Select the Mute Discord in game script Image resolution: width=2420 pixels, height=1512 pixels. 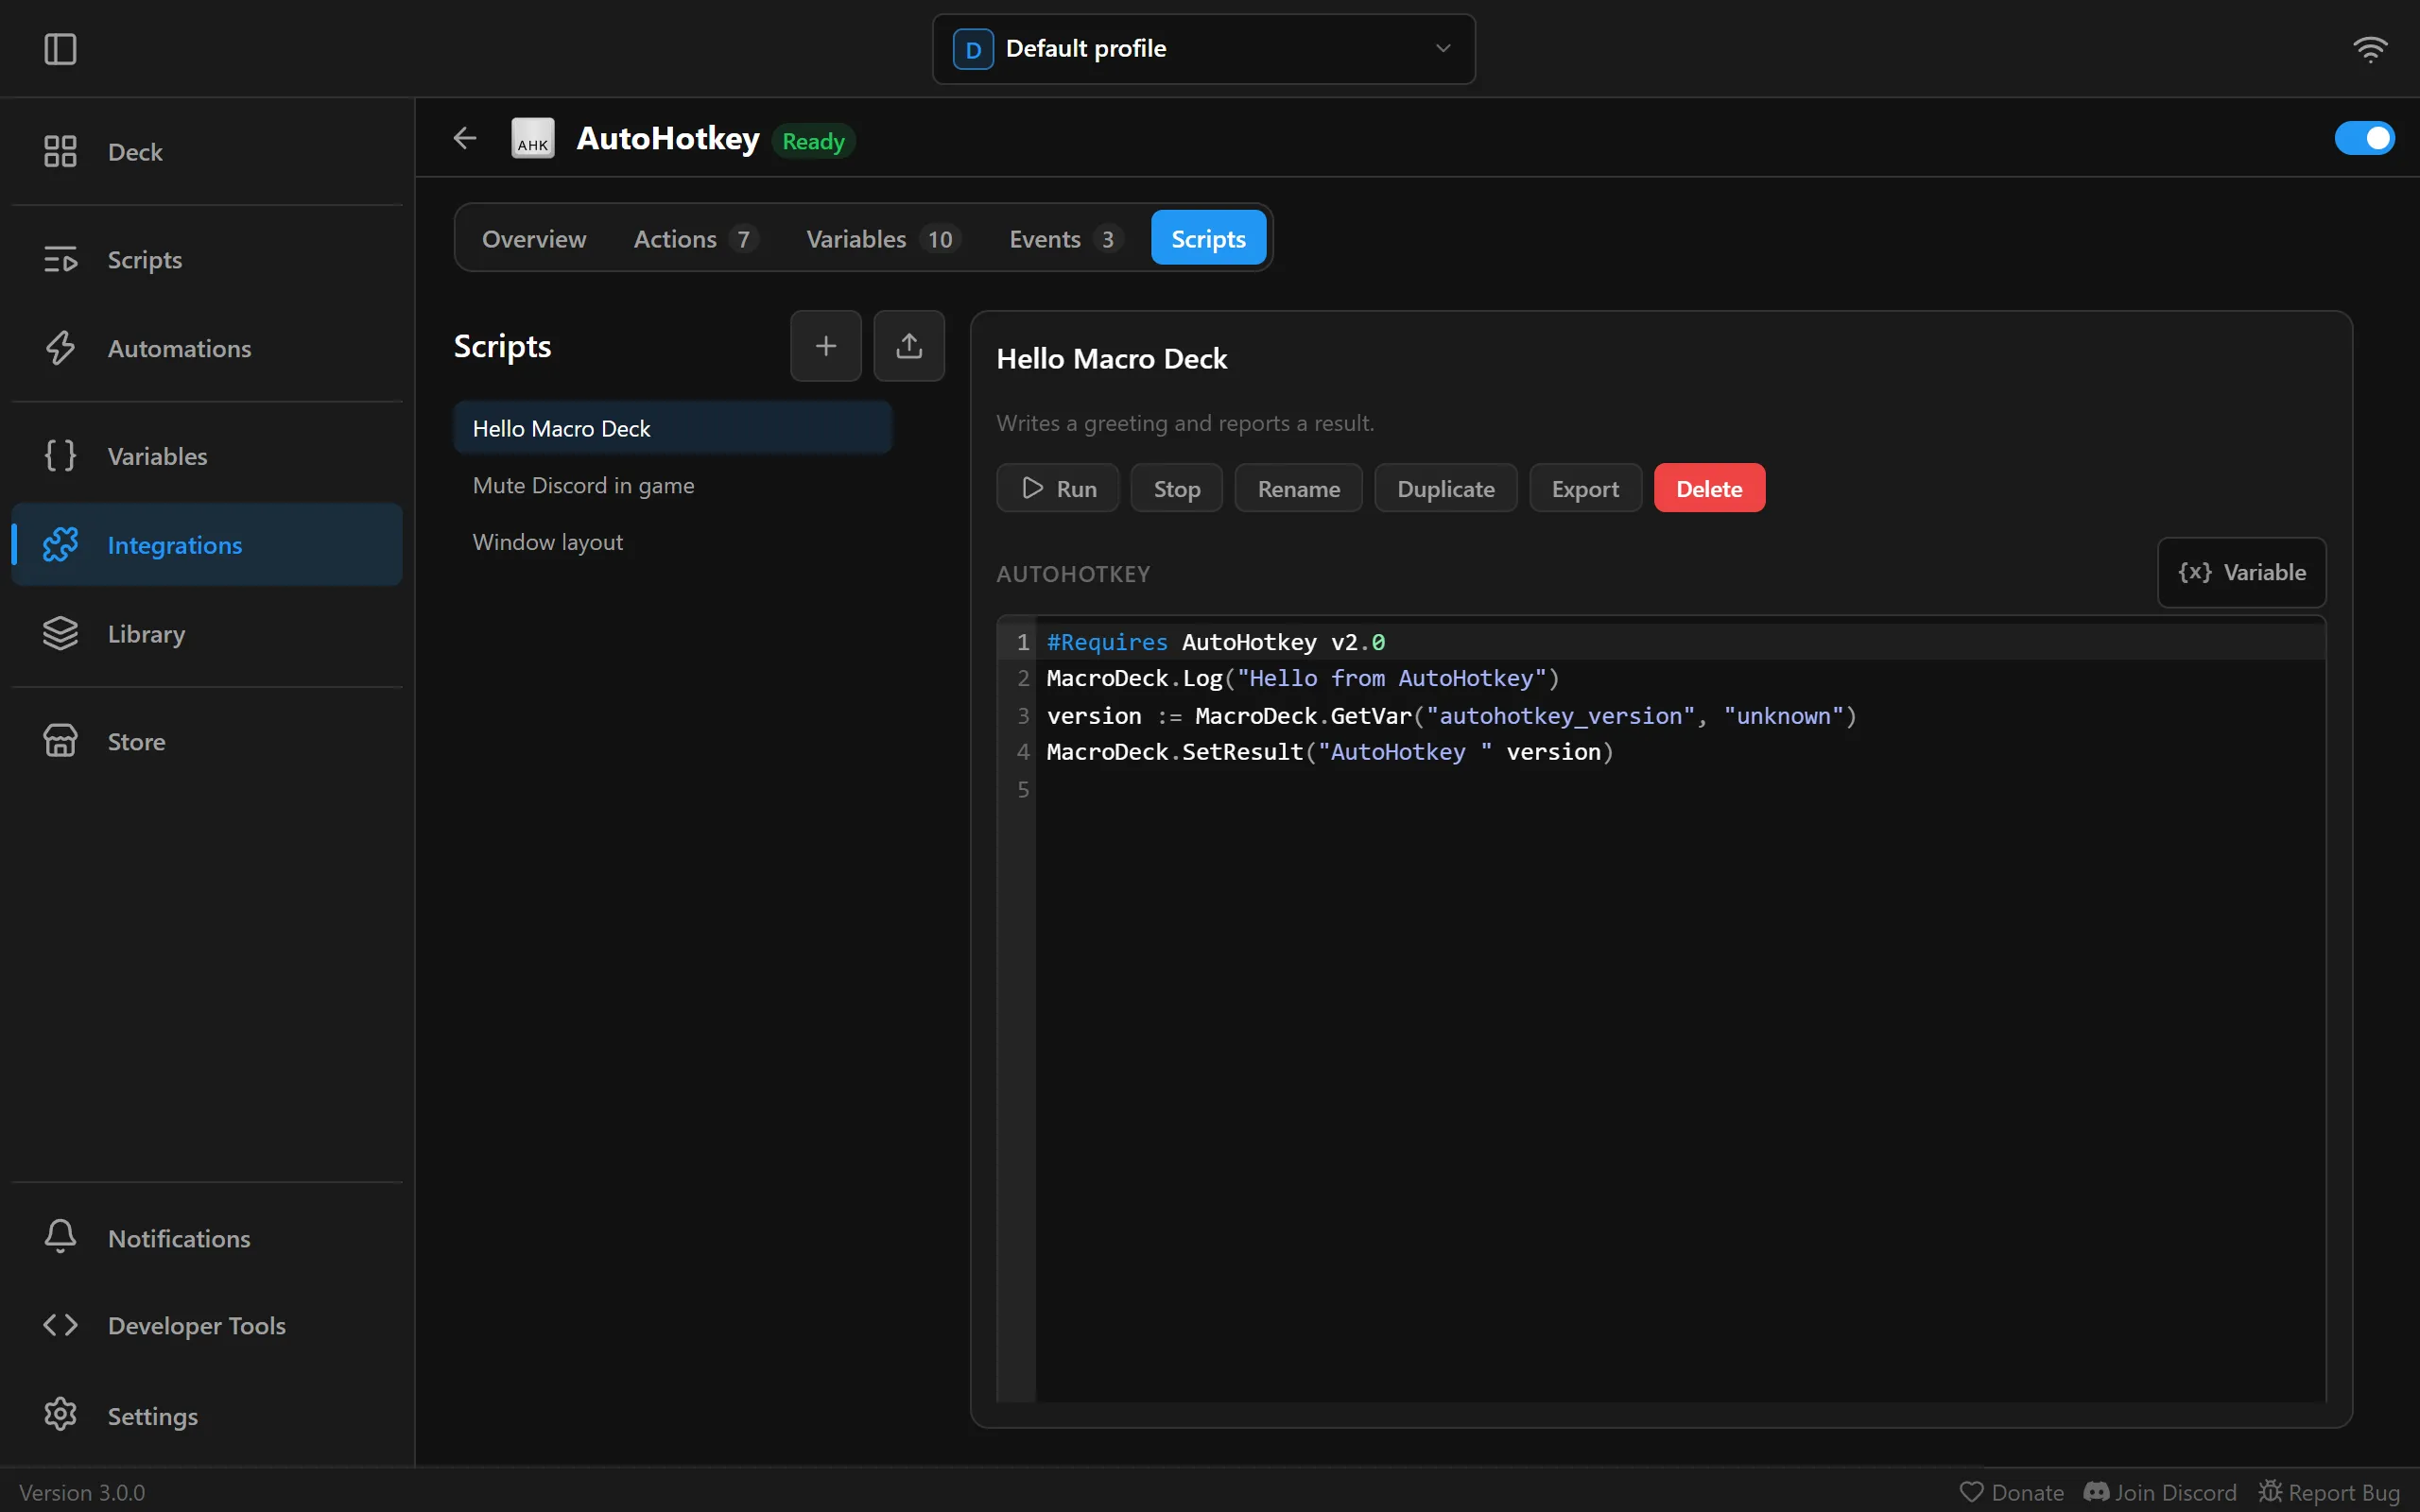672,485
